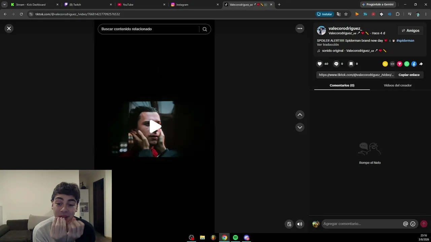The height and width of the screenshot is (242, 431).
Task: Open the blue sound waves extension
Action: pyautogui.click(x=389, y=14)
